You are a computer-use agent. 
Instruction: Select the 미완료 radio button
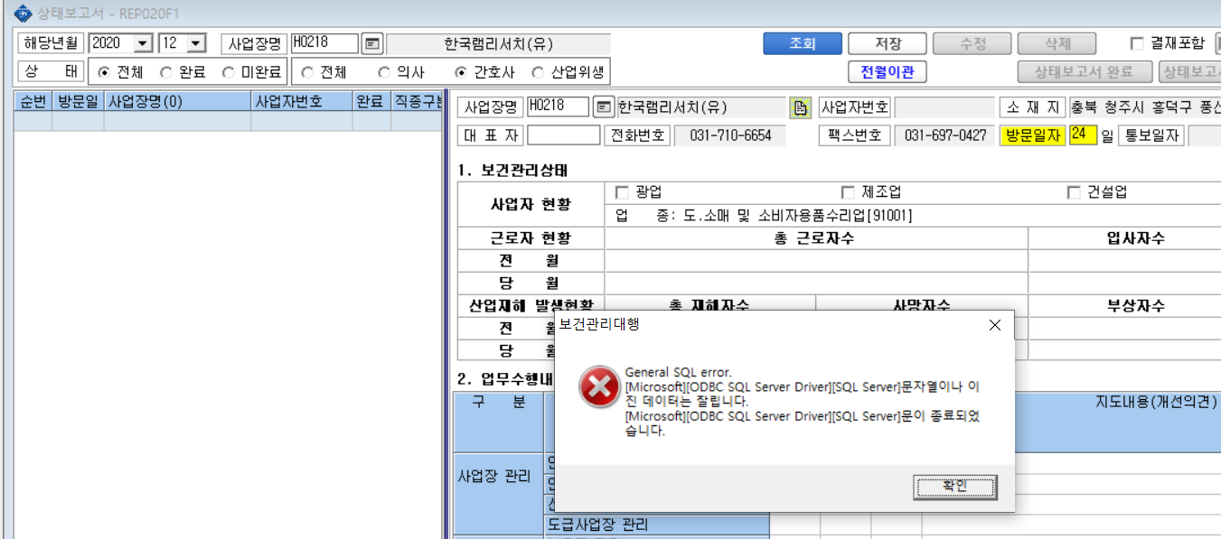(x=229, y=72)
